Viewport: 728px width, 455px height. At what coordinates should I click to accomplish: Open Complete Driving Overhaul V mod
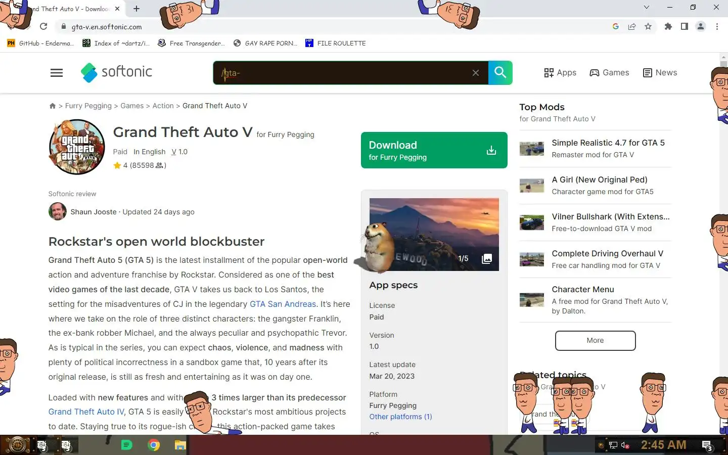(608, 254)
